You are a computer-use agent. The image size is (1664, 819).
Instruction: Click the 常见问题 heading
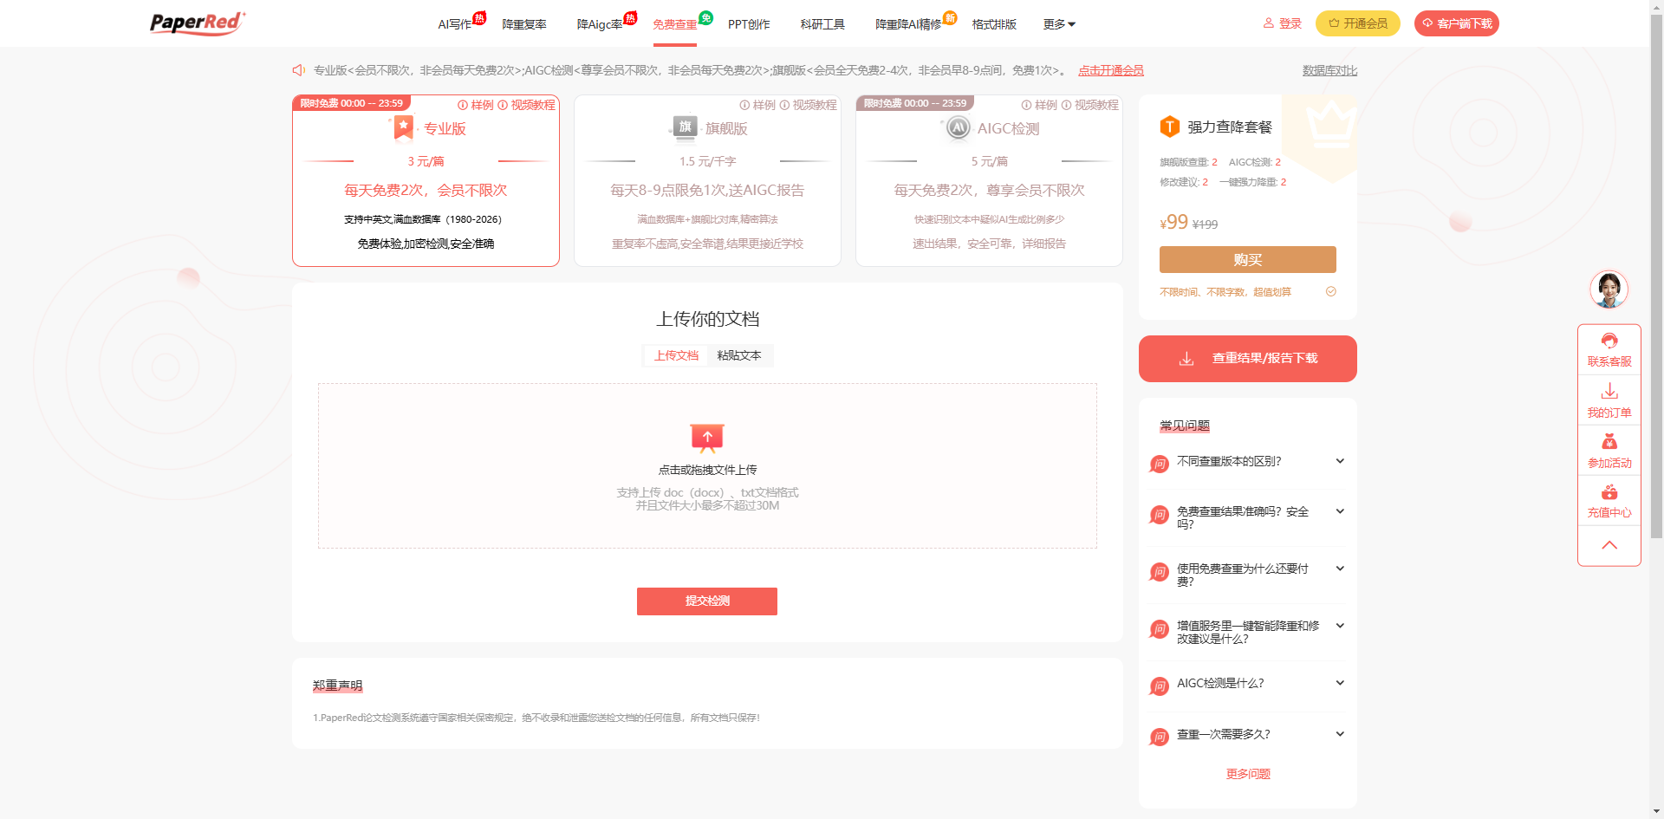1185,426
